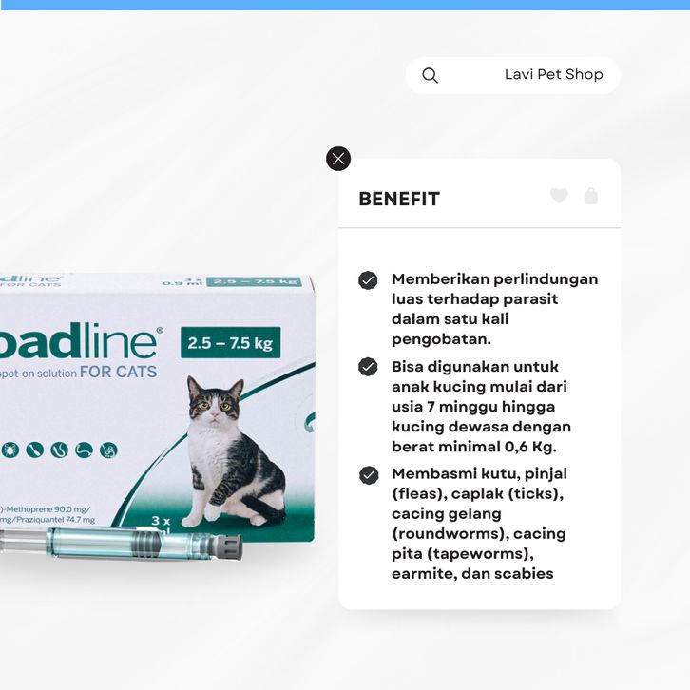690x690 pixels.
Task: Click the cat picture on the box
Action: click(x=233, y=451)
